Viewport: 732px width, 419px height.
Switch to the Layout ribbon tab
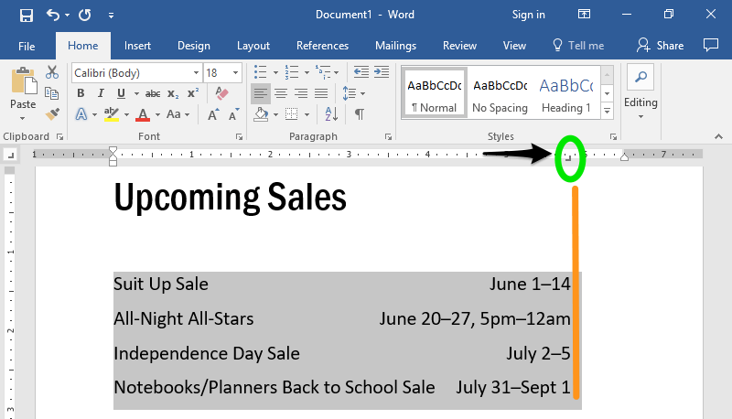[x=253, y=46]
